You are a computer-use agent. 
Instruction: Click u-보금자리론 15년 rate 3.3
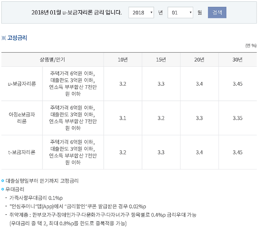tap(161, 84)
